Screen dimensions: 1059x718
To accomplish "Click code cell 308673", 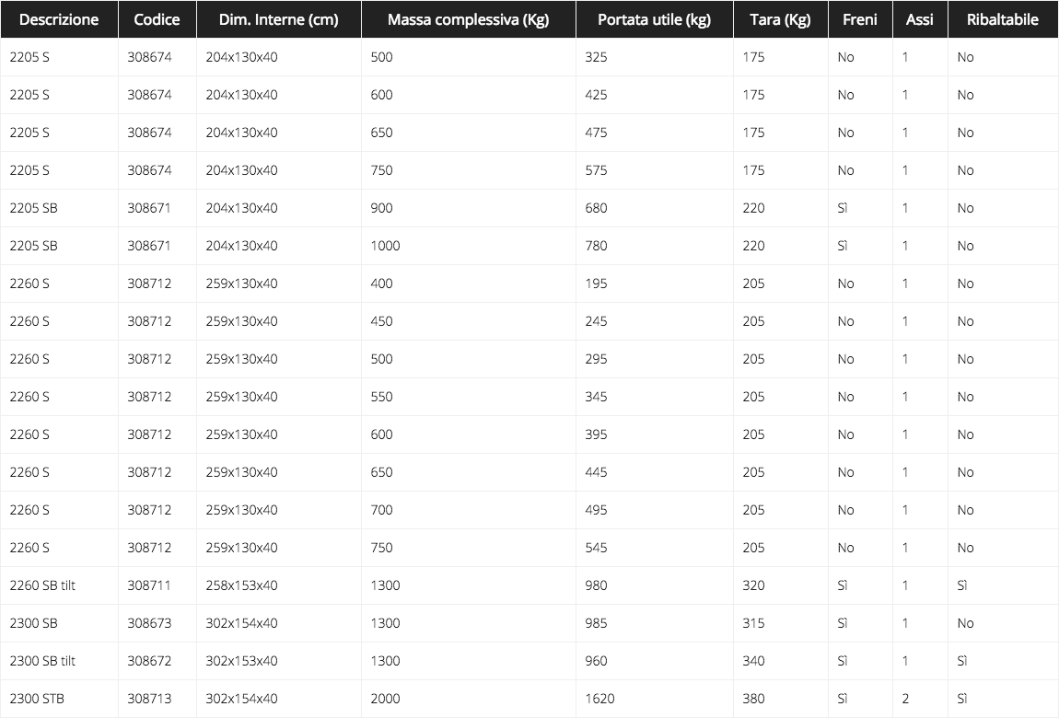I will point(149,623).
